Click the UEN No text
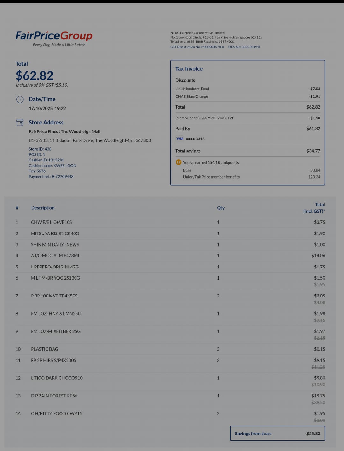This screenshot has height=451, width=344. click(244, 47)
